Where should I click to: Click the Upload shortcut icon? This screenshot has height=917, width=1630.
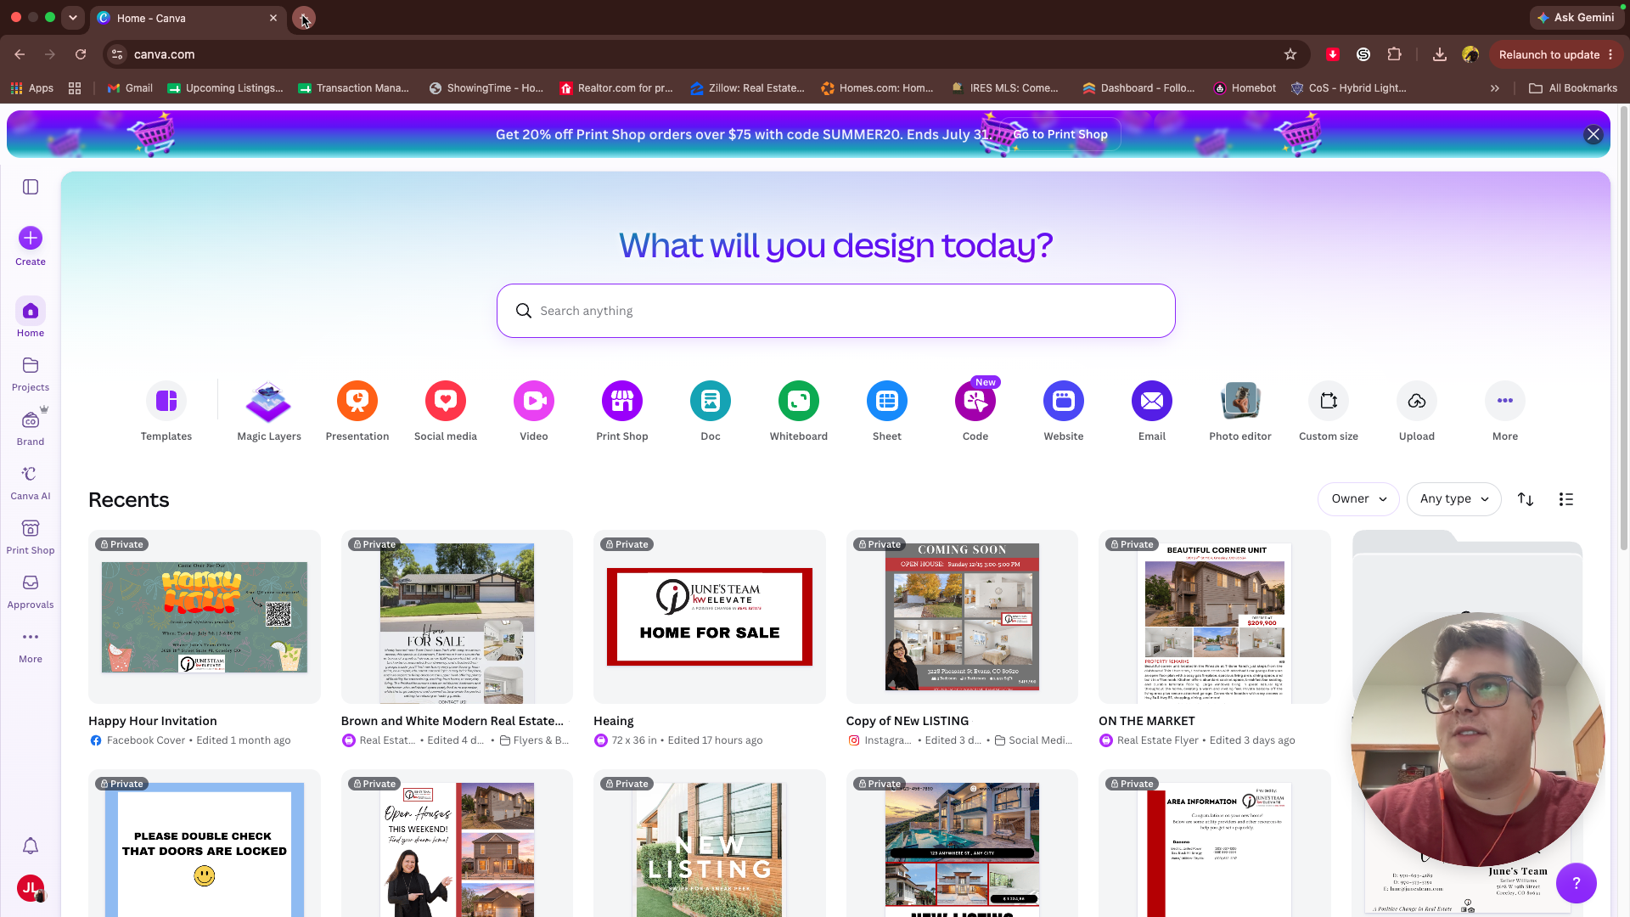(1417, 401)
